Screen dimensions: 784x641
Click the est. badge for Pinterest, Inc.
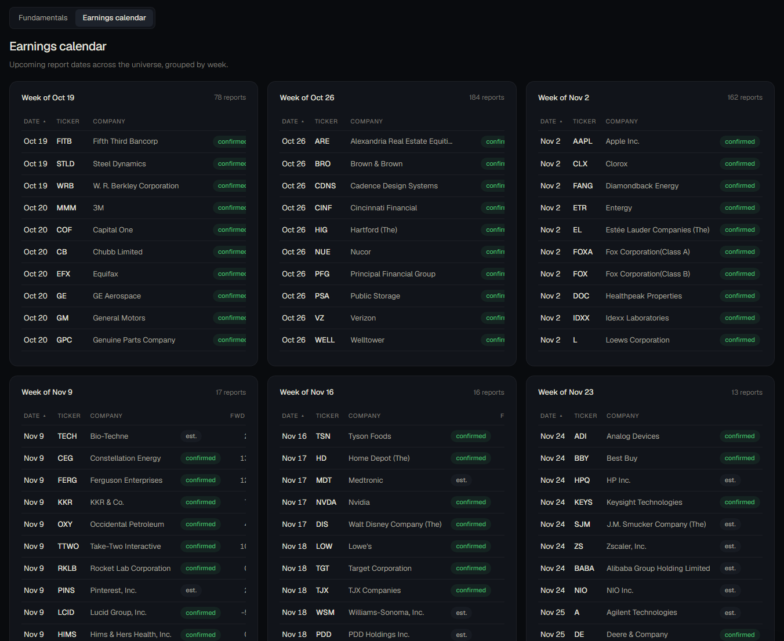coord(191,591)
